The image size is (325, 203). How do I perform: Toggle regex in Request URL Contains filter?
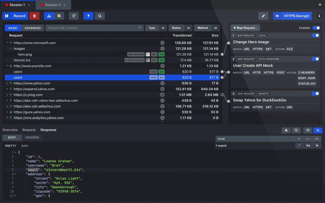(139, 28)
